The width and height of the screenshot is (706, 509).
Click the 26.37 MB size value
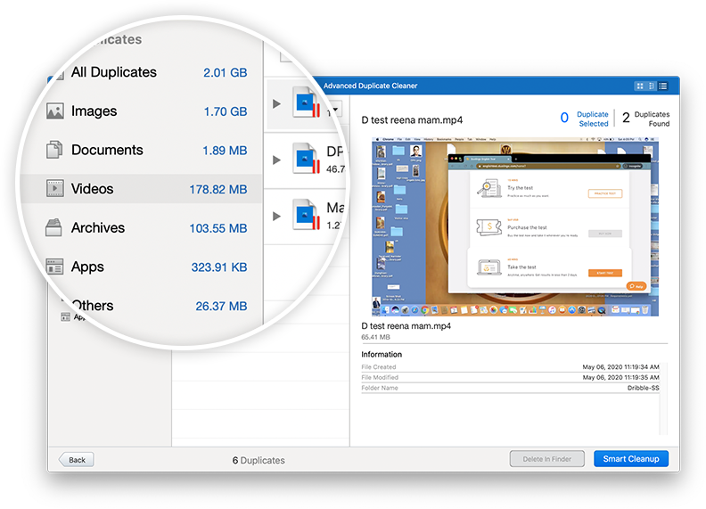click(221, 307)
